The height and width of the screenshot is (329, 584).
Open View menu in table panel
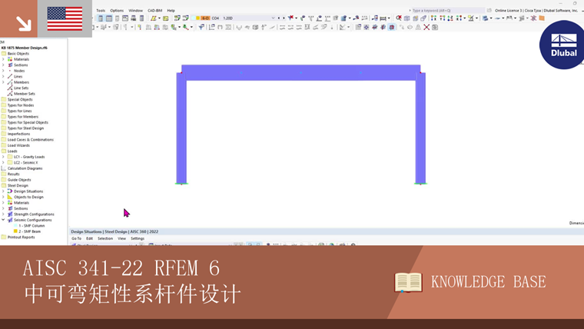121,238
